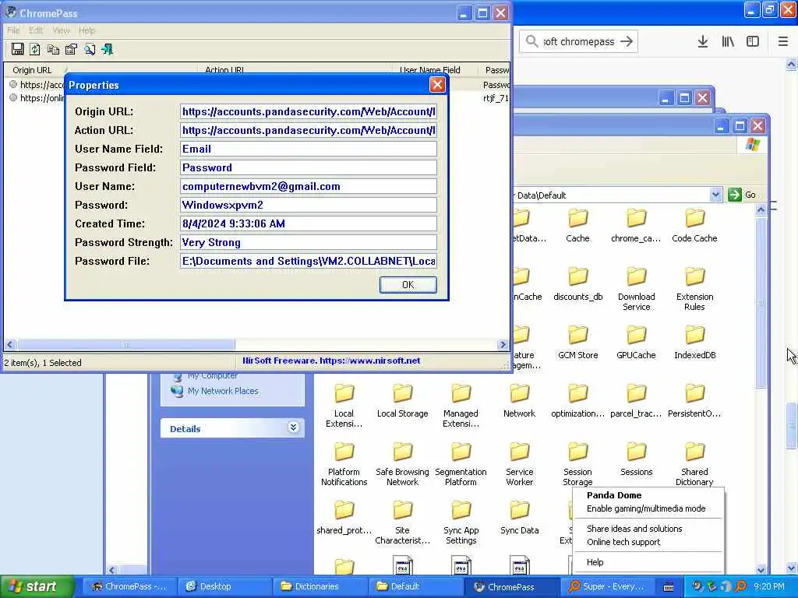Viewport: 798px width, 598px height.
Task: Open the GCM Store folder
Action: coord(577,343)
